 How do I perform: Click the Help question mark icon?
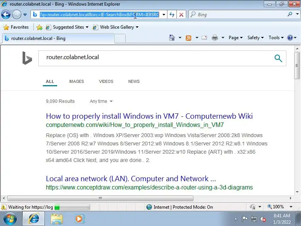point(290,38)
